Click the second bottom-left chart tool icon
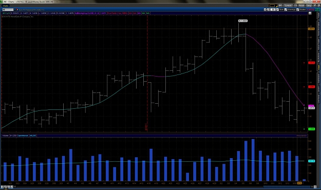This screenshot has height=190, width=321. pos(6,187)
